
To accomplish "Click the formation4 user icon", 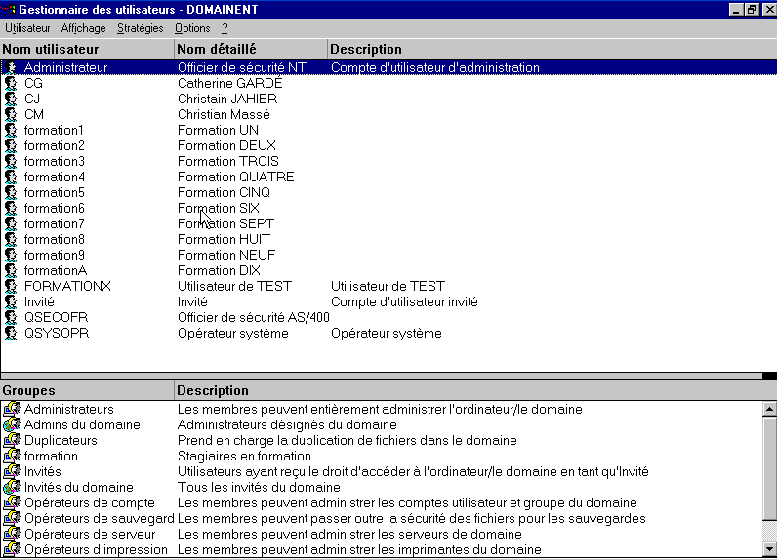I will 11,177.
